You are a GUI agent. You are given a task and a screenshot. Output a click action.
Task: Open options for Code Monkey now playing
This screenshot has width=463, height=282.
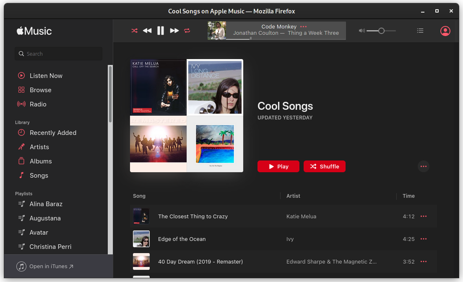pyautogui.click(x=304, y=26)
